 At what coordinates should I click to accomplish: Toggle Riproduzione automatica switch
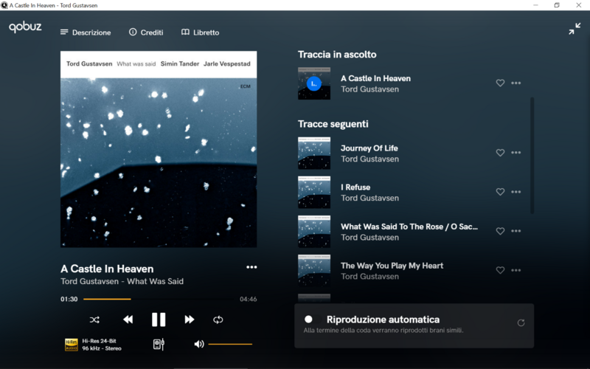click(x=311, y=320)
